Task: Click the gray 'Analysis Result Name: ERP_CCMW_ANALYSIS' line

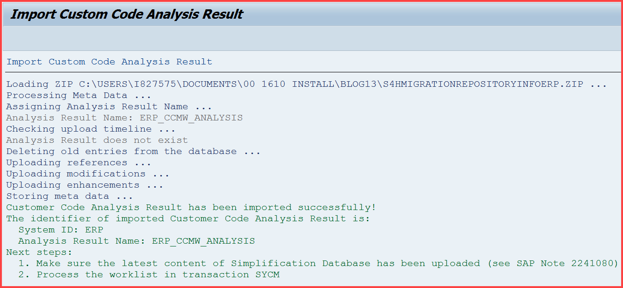Action: point(124,118)
